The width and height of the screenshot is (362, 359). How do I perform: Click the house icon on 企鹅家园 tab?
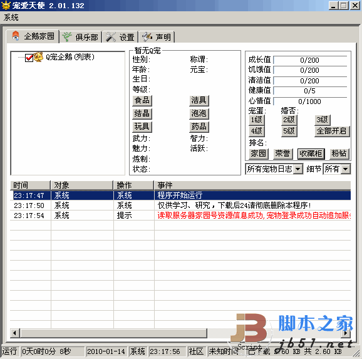pyautogui.click(x=16, y=36)
